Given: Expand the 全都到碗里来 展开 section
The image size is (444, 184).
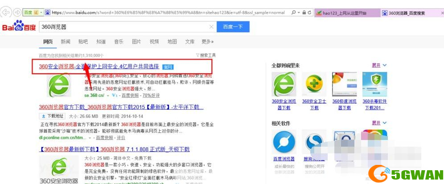Looking at the screenshot, I should (x=379, y=65).
